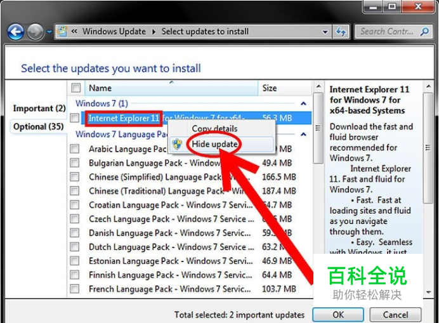The width and height of the screenshot is (439, 323).
Task: Click the update list scrollbar thumb
Action: [x=318, y=128]
